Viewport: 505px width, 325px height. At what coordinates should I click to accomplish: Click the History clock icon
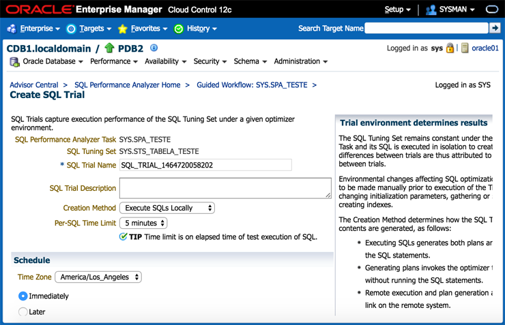point(179,29)
